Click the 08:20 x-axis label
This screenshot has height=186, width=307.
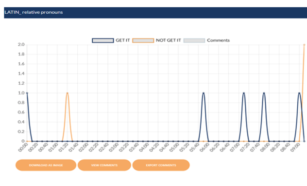point(275,147)
